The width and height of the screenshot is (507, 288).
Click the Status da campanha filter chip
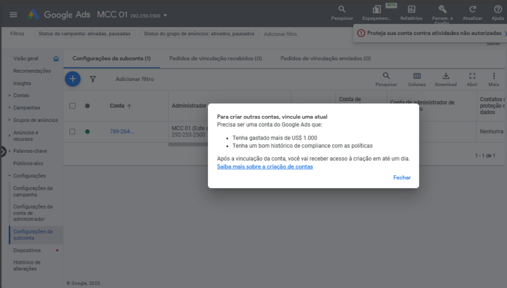click(x=84, y=33)
